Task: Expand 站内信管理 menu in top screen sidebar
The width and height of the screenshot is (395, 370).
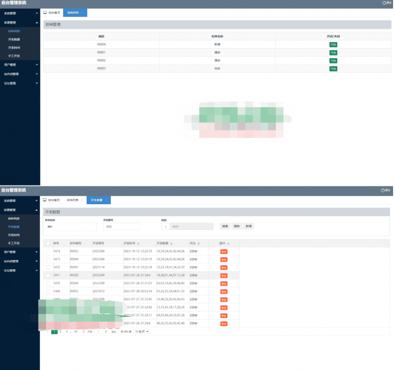Action: point(20,74)
